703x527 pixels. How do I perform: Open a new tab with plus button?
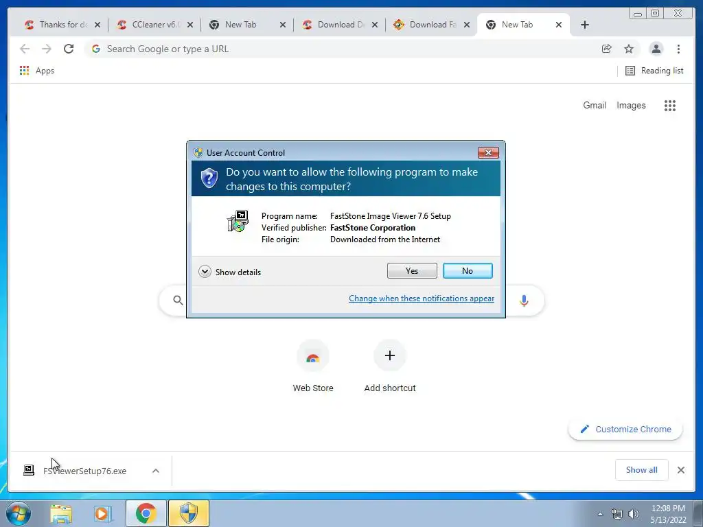pos(585,25)
